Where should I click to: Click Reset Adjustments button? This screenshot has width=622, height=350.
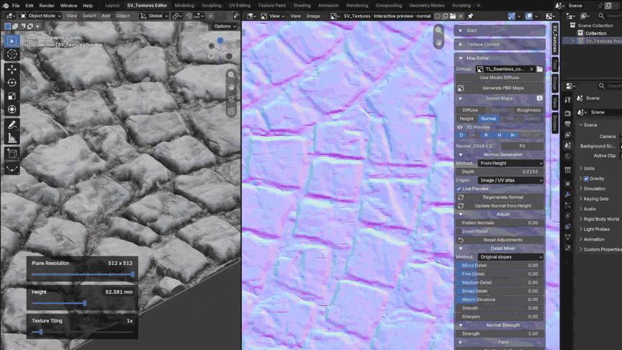[500, 240]
